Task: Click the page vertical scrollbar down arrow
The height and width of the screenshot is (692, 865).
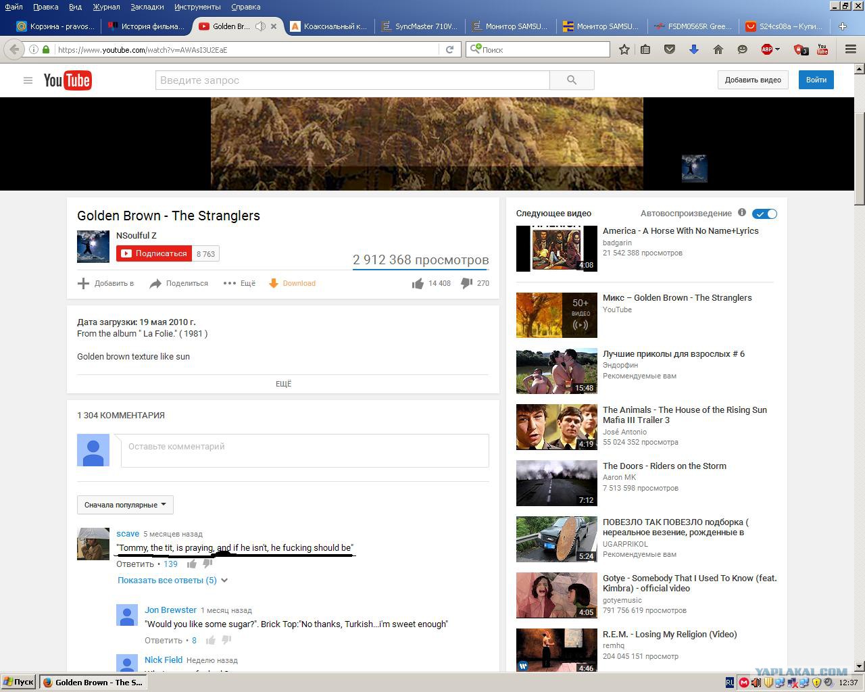Action: coord(860,666)
